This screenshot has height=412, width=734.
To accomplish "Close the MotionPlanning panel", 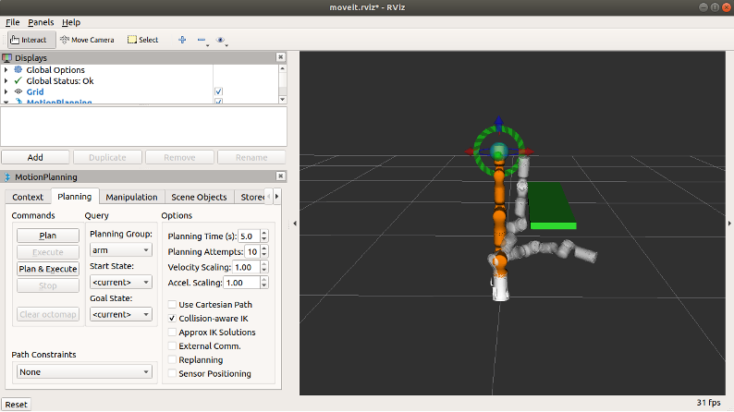I will pyautogui.click(x=281, y=176).
